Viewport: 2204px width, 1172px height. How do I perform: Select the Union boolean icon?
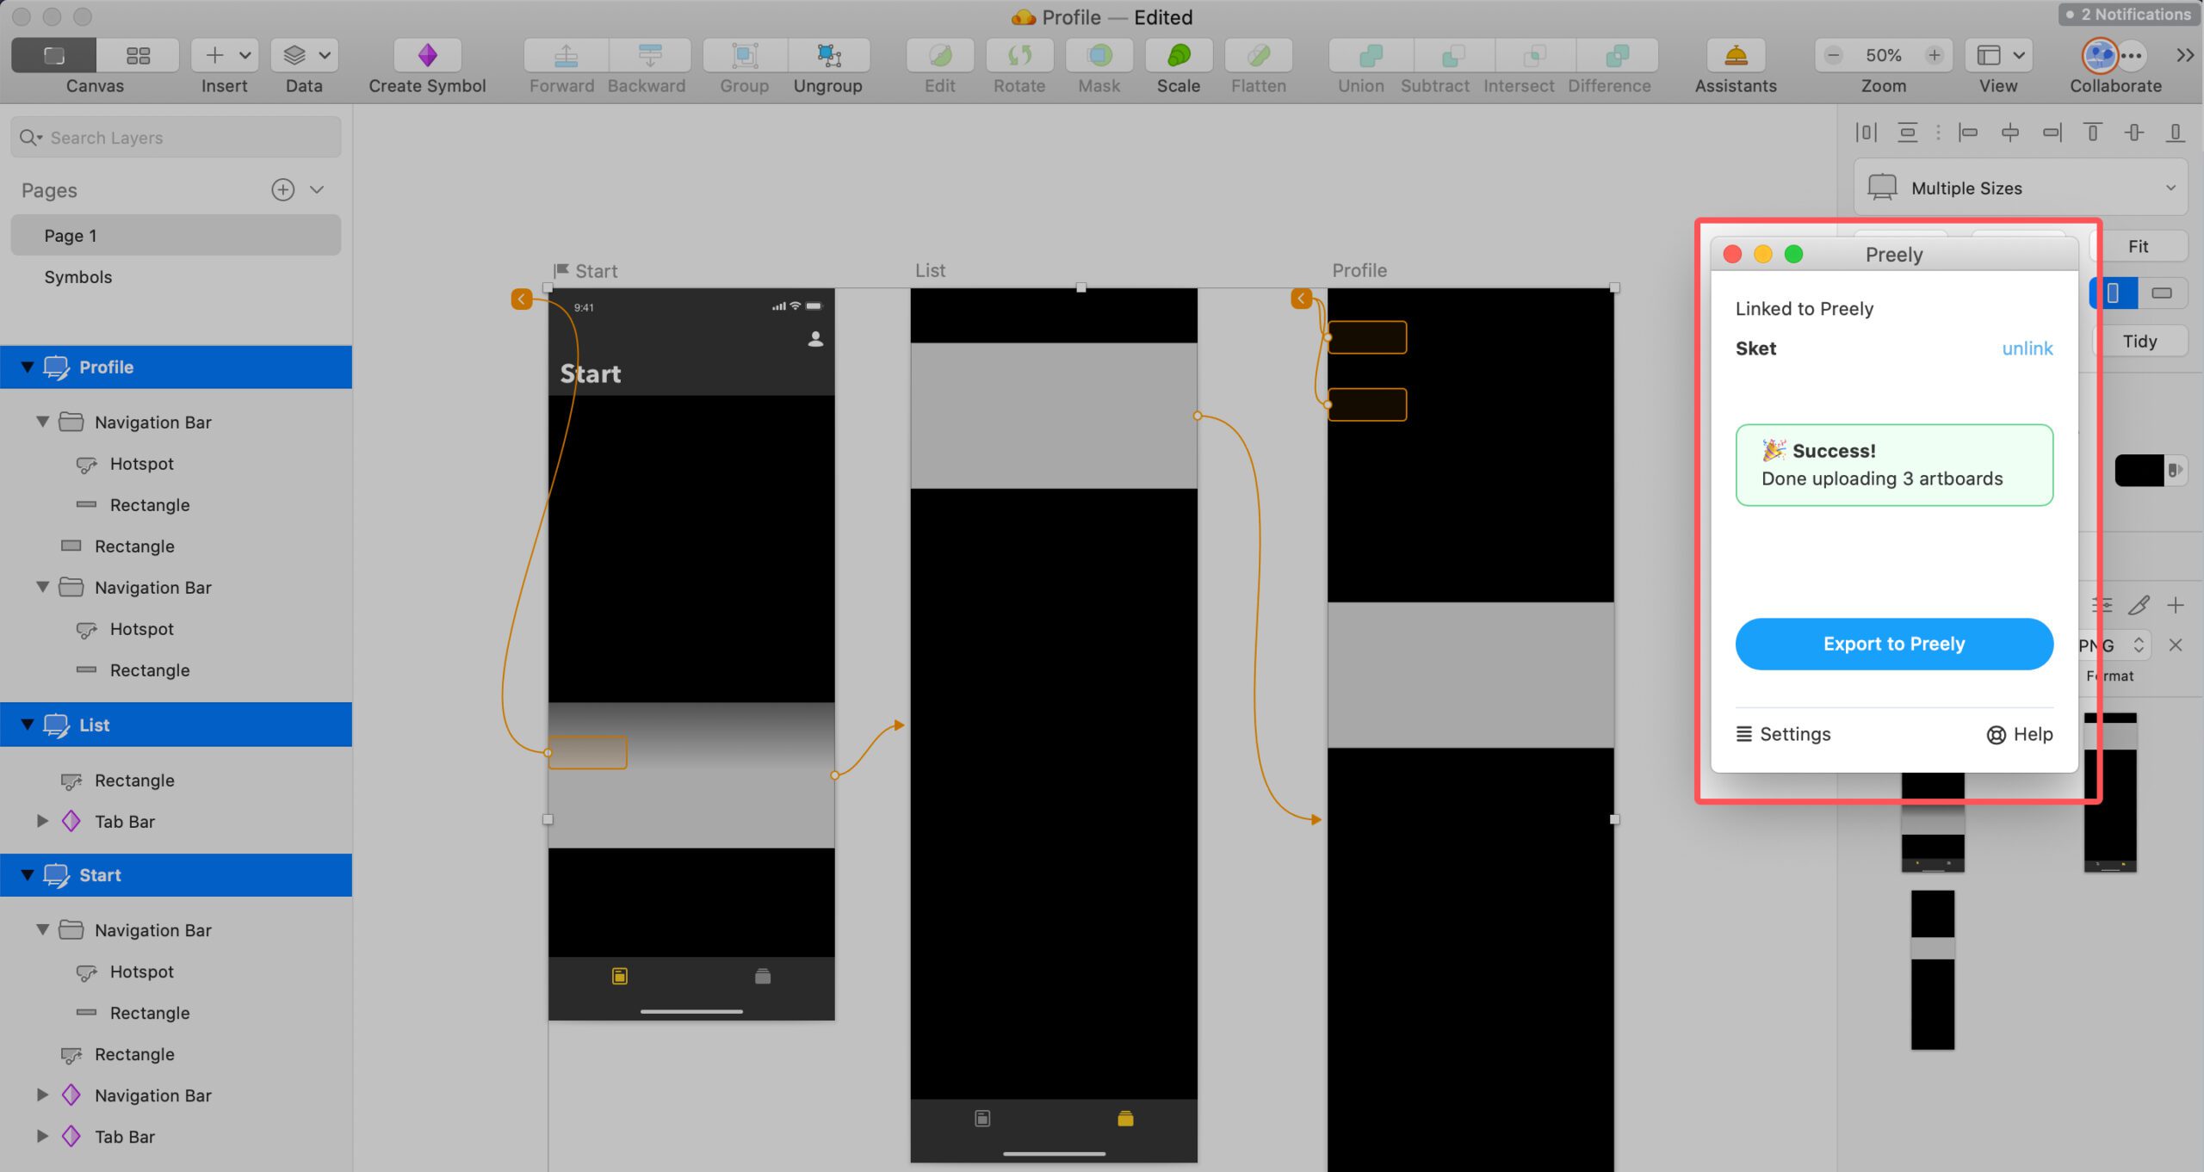point(1360,55)
